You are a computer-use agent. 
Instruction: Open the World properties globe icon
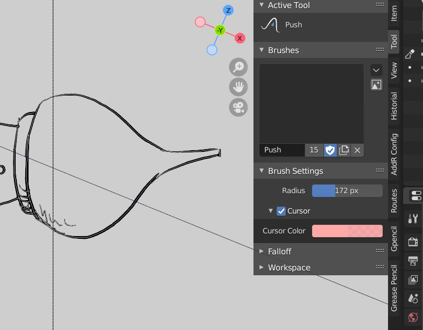coord(413,317)
